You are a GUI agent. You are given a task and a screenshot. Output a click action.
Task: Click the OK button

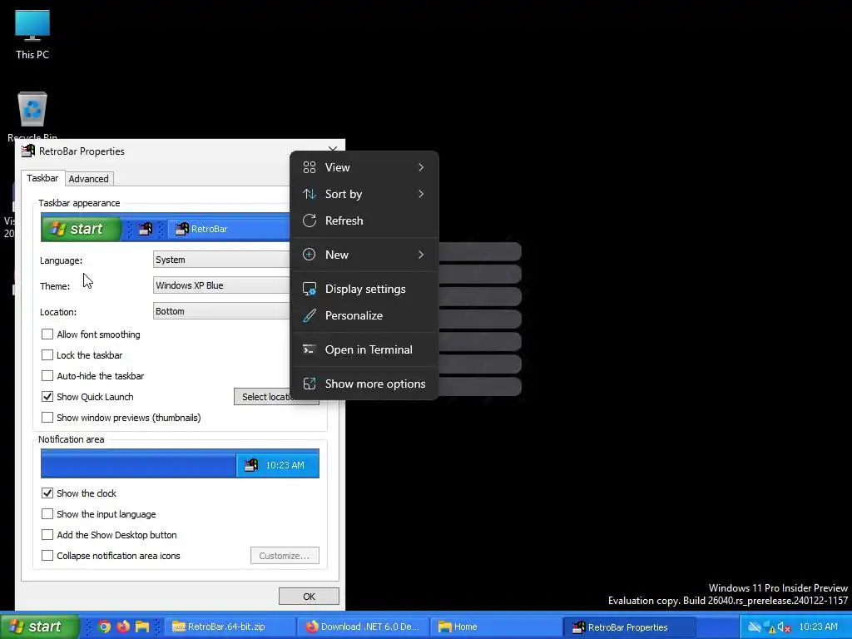[309, 597]
